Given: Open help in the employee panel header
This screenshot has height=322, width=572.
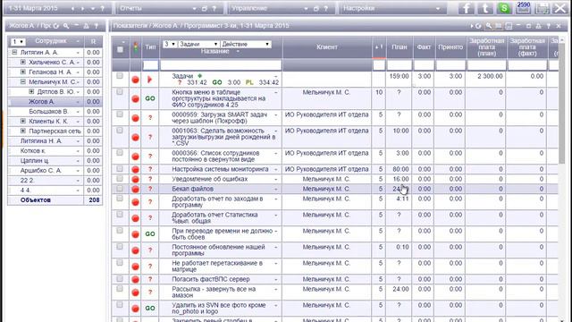Looking at the screenshot, I should pos(97,26).
